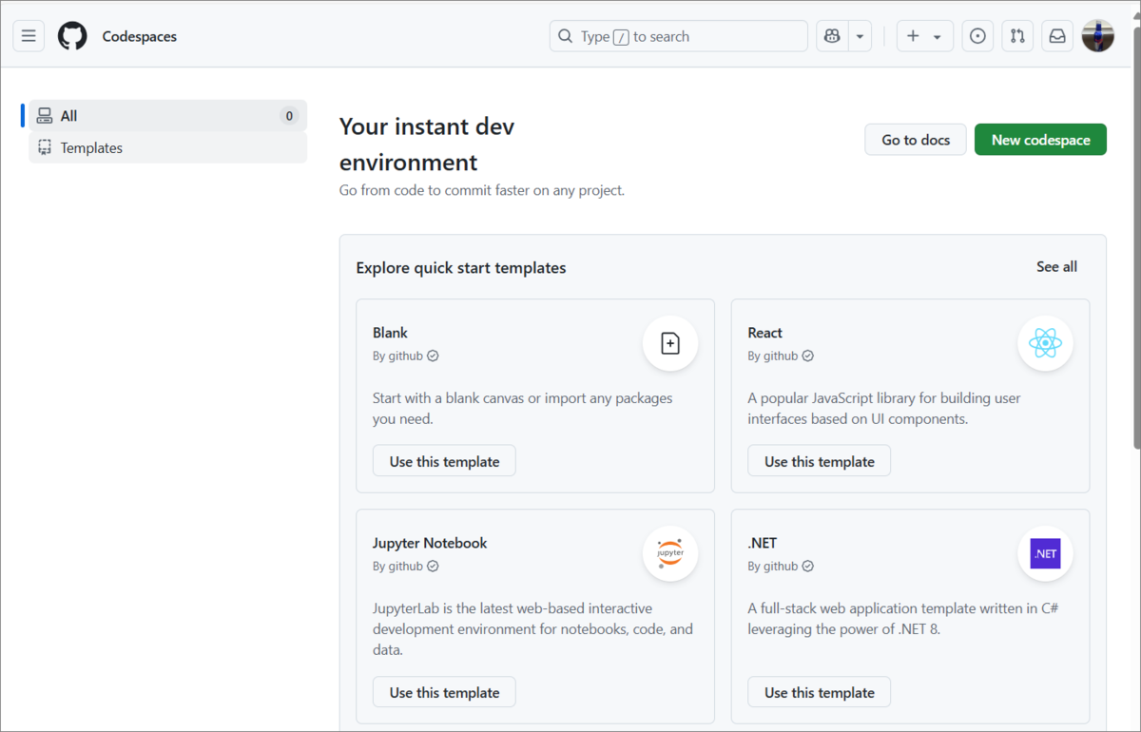Open the navigation hamburger menu
1141x732 pixels.
click(29, 35)
